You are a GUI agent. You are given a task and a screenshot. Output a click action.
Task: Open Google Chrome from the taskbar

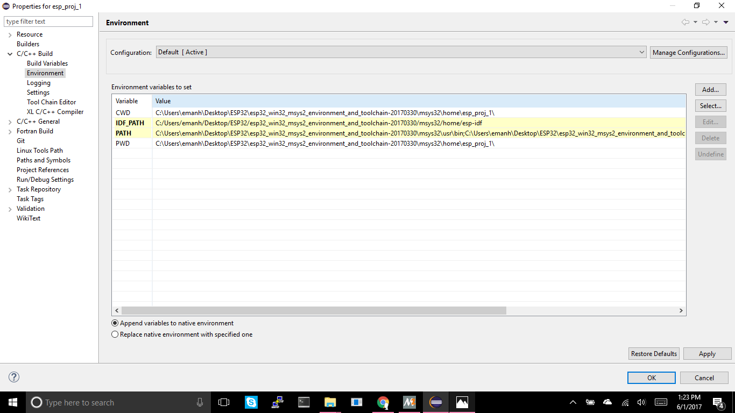(x=383, y=402)
